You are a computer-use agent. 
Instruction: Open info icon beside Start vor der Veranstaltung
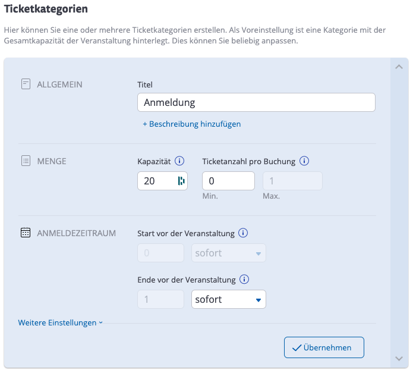click(243, 233)
